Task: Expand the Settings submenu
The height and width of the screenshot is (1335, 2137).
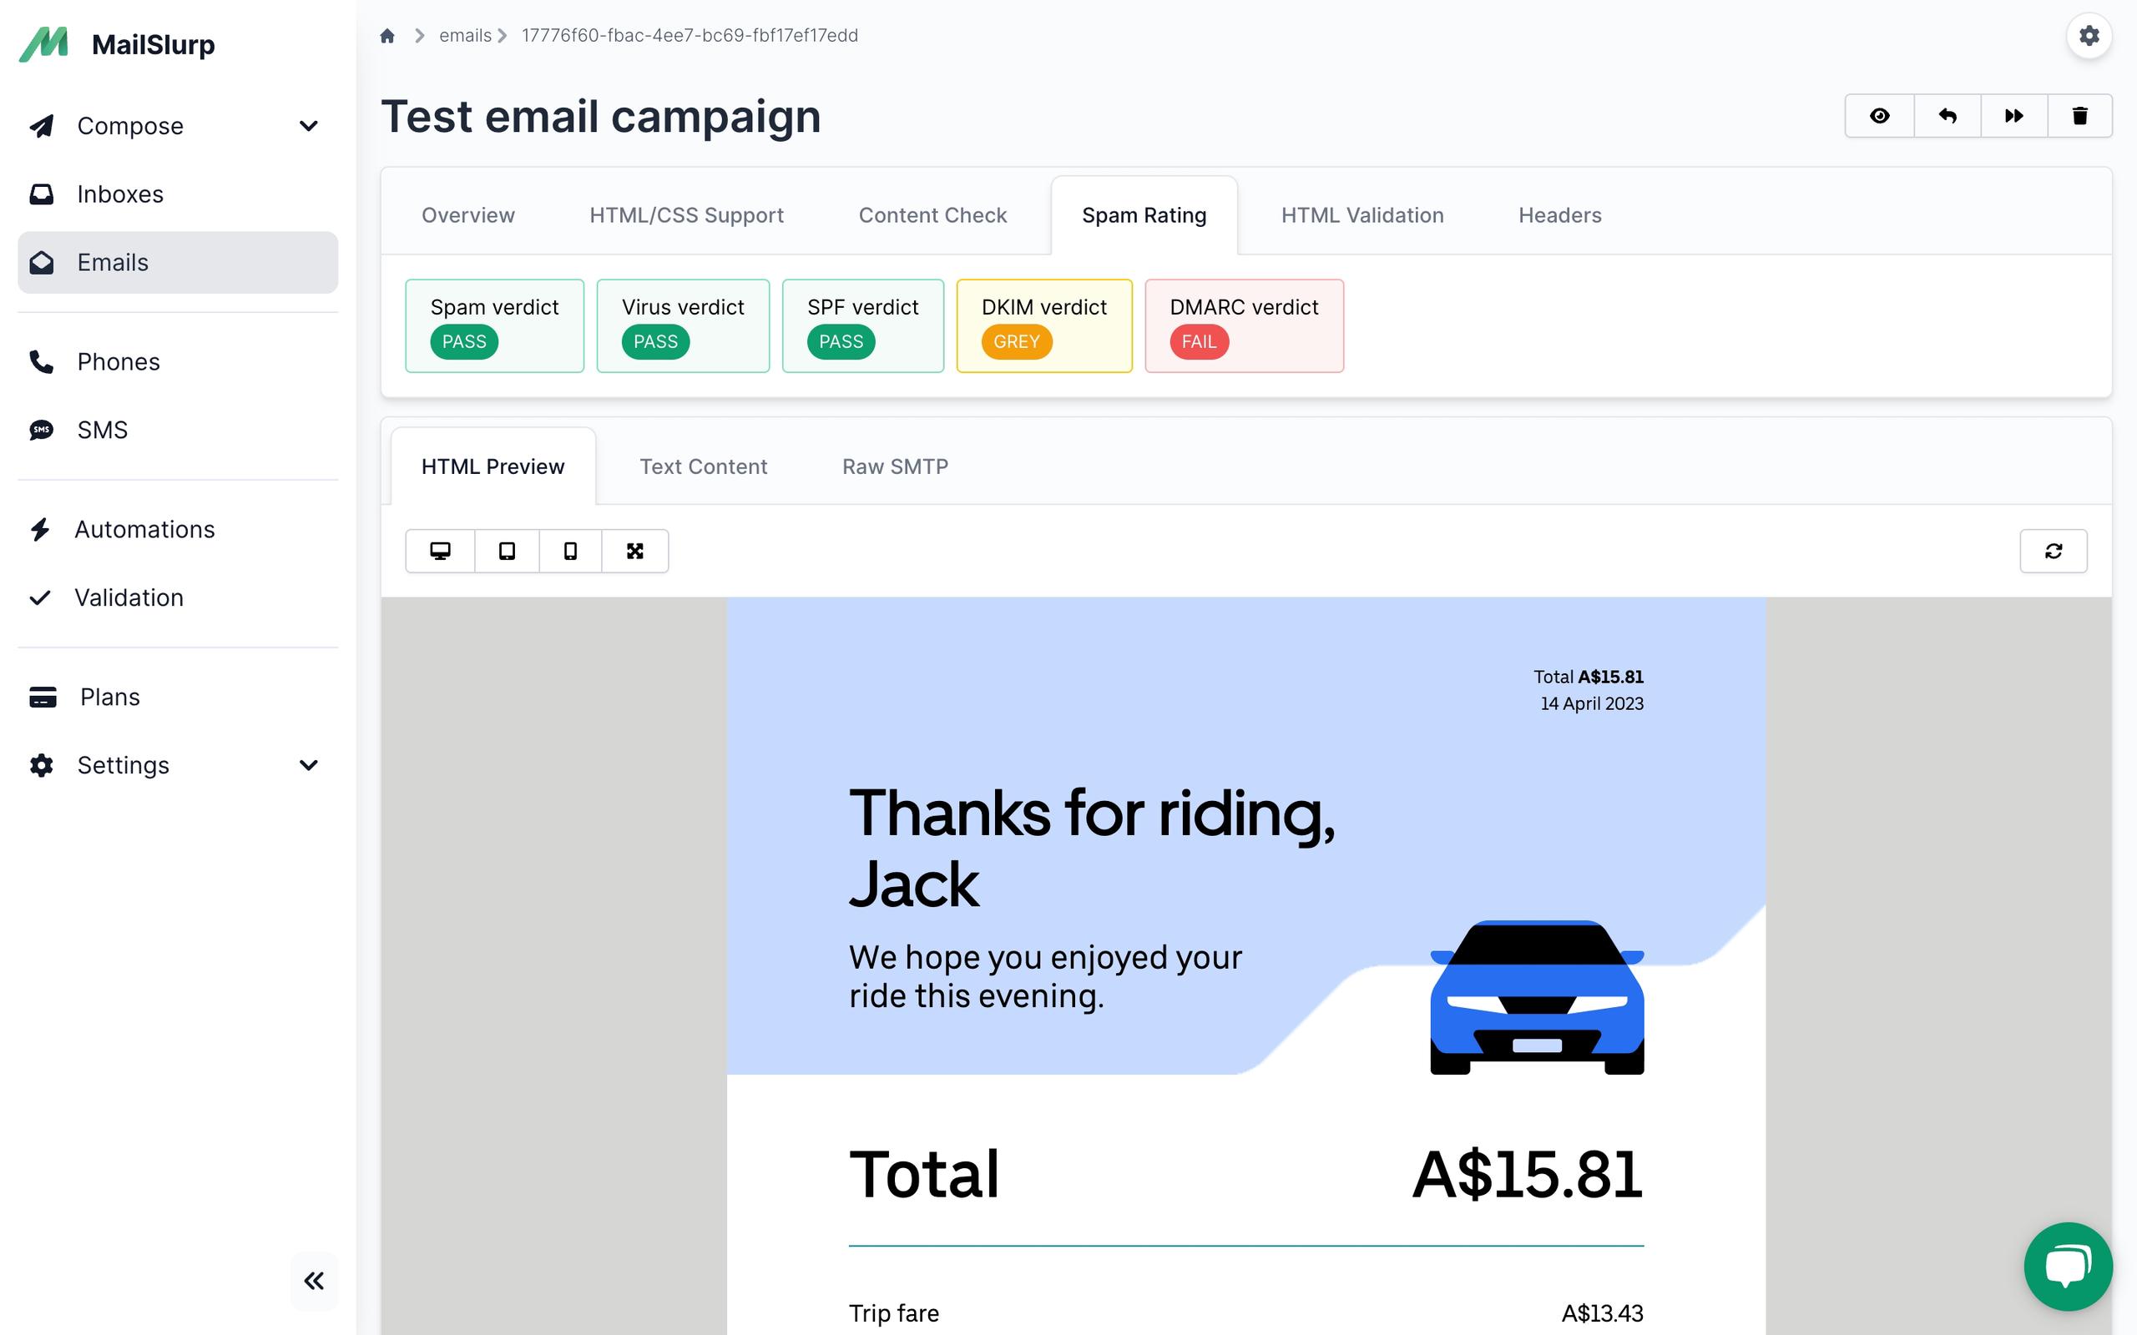Action: [308, 764]
